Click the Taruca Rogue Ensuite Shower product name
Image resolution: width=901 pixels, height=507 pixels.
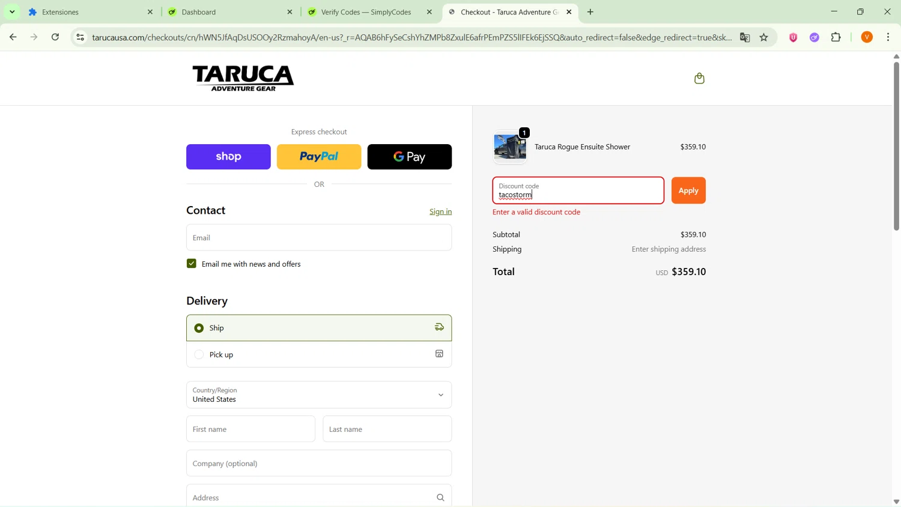pos(582,147)
